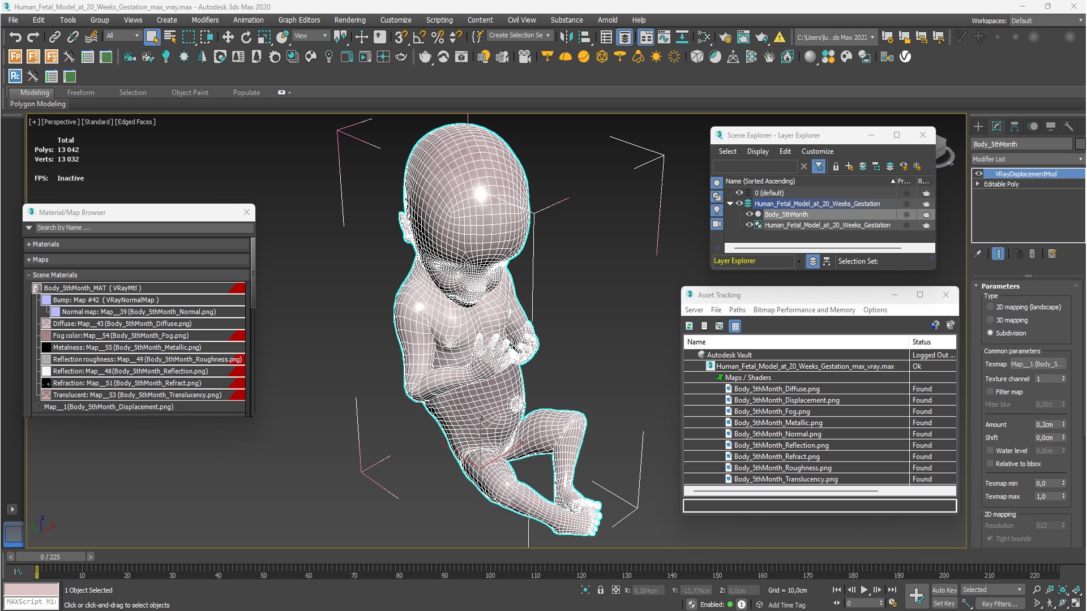
Task: Toggle 3D Snaps icon
Action: 401,37
